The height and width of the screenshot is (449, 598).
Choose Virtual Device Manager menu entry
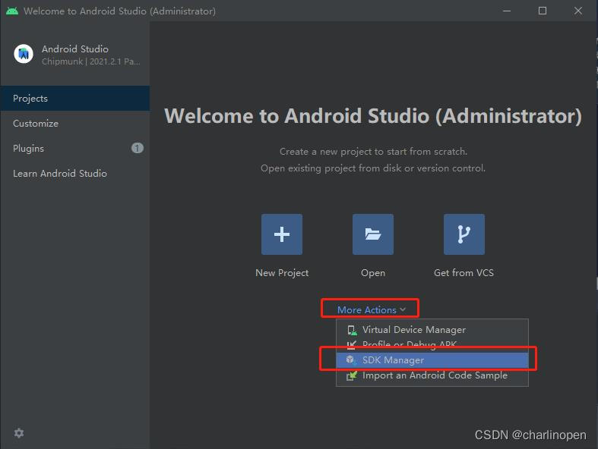[x=414, y=330]
